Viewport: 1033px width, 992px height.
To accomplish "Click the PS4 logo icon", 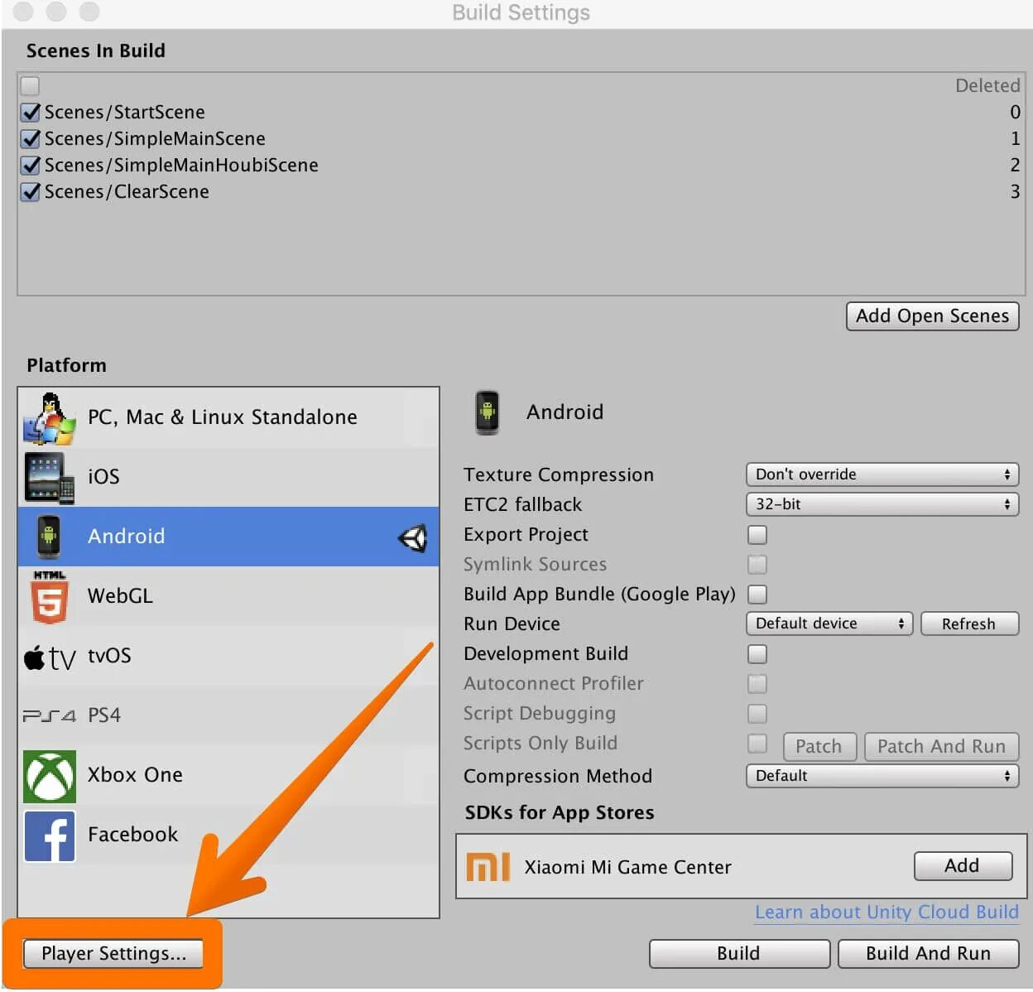I will pyautogui.click(x=49, y=715).
